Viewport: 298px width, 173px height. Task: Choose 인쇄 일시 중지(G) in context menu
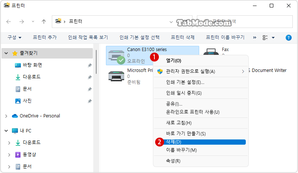201,93
